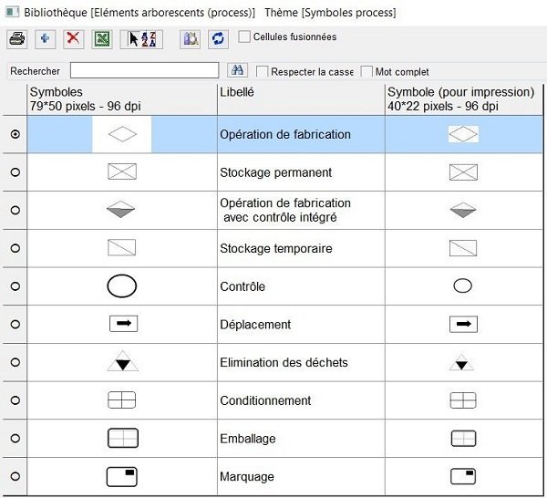This screenshot has height=498, width=547.
Task: Click the window icon next to the Bibliothèque title
Action: point(13,12)
